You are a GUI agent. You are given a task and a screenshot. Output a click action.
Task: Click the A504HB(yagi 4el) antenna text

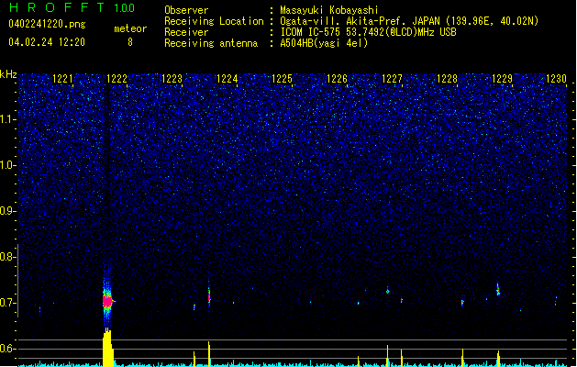[324, 43]
